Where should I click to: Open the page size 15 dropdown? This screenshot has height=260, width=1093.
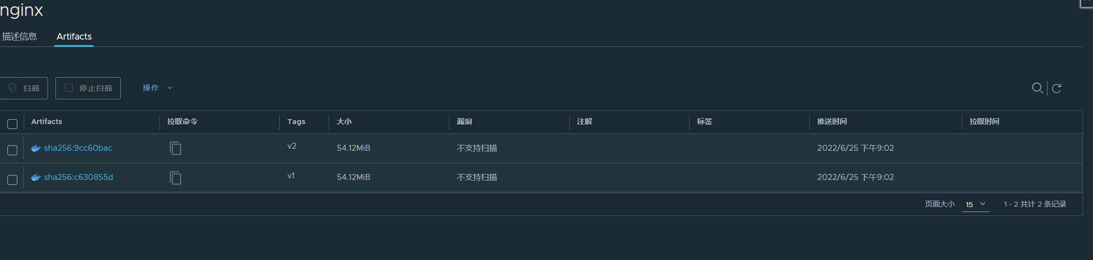pos(976,204)
